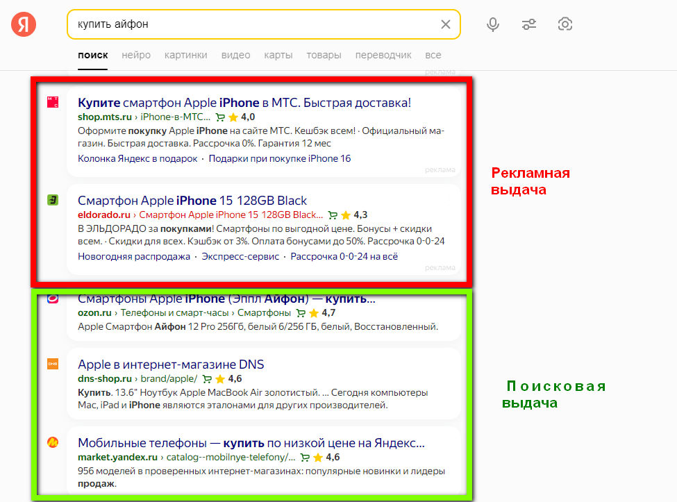
Task: Open search settings sliders icon
Action: coord(529,24)
